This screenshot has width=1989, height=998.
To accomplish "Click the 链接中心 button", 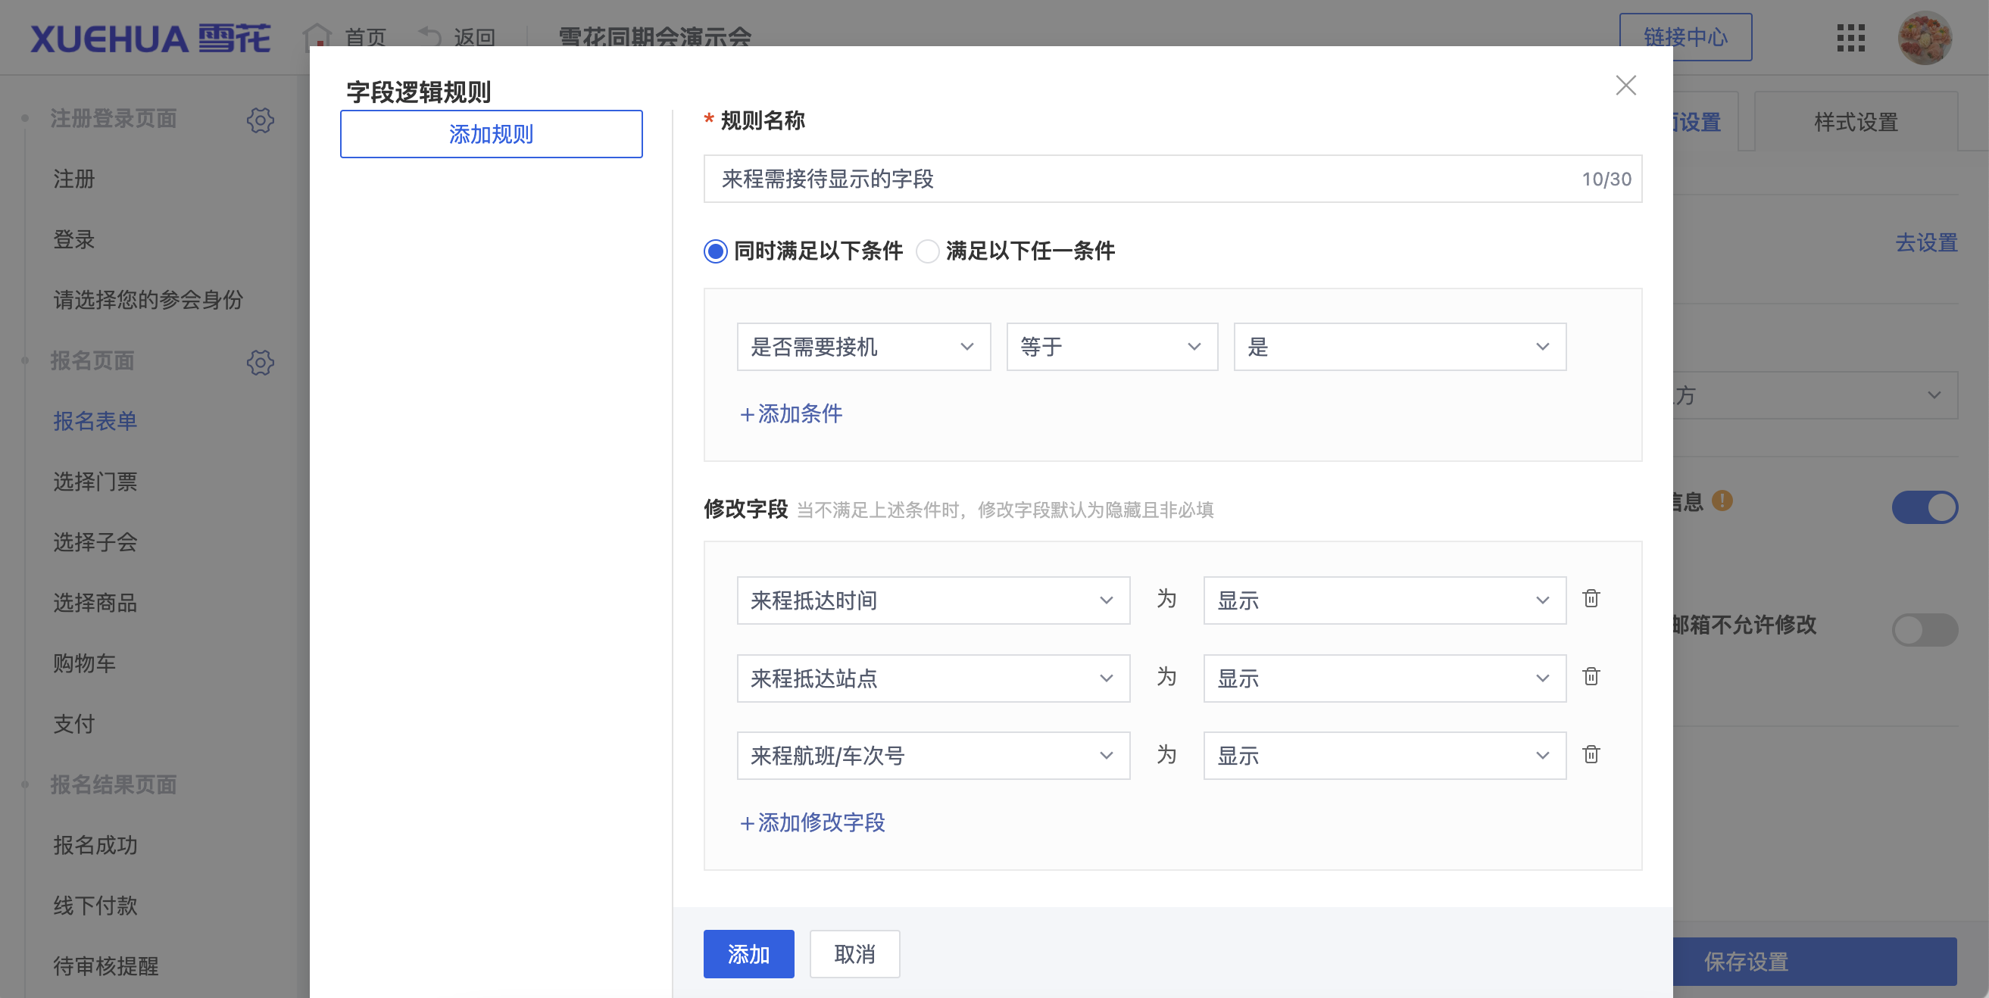I will (x=1685, y=37).
